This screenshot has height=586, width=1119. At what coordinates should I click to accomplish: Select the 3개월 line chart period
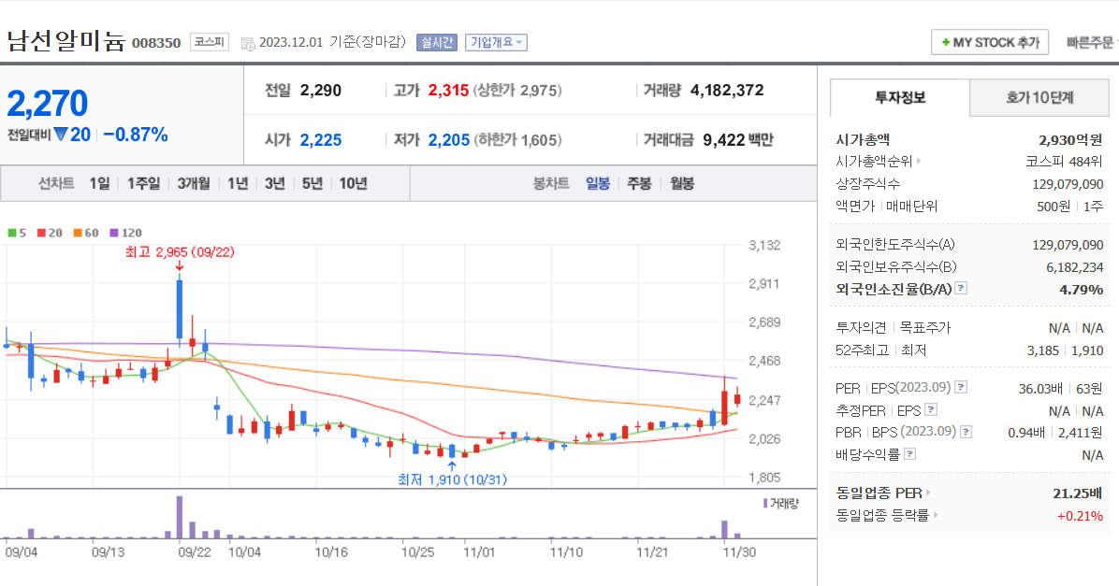coord(194,184)
